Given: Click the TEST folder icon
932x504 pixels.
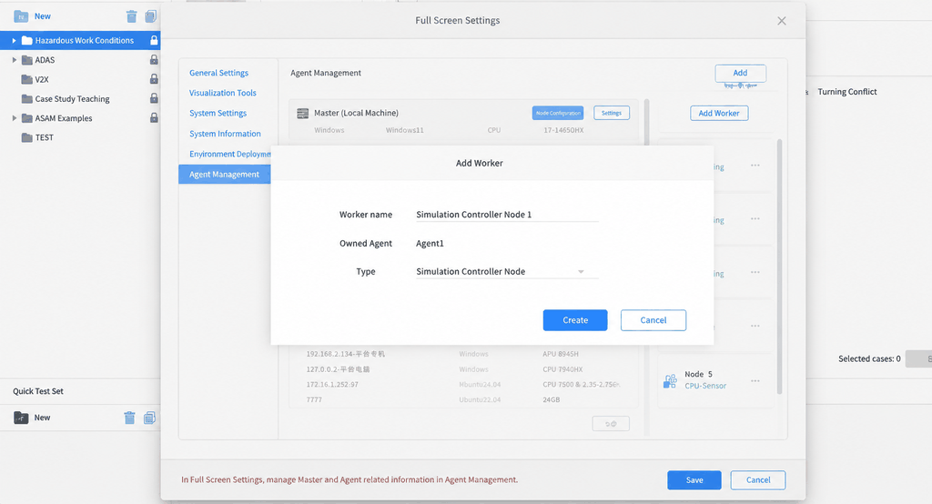Looking at the screenshot, I should 26,137.
